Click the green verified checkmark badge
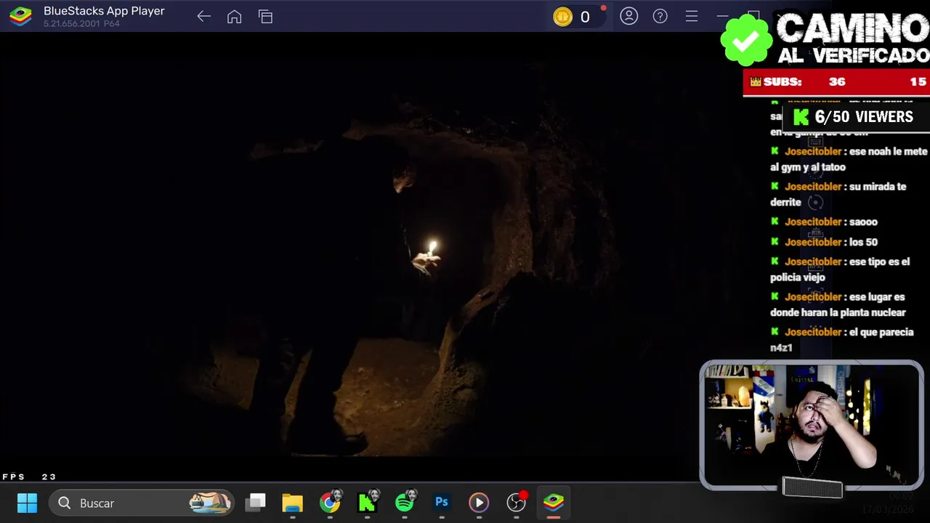This screenshot has height=523, width=930. pos(746,40)
